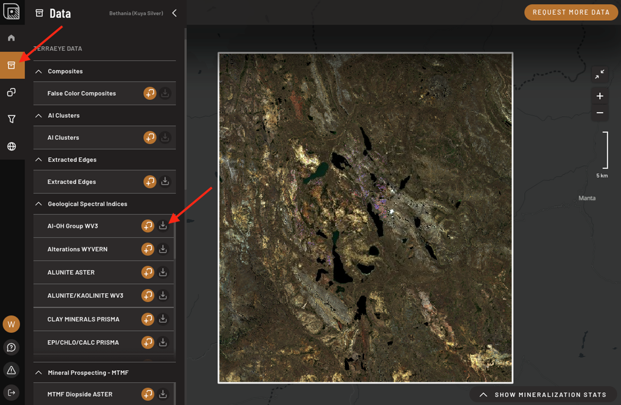Image resolution: width=621 pixels, height=405 pixels.
Task: Toggle False Color Composites layer on map
Action: [150, 93]
